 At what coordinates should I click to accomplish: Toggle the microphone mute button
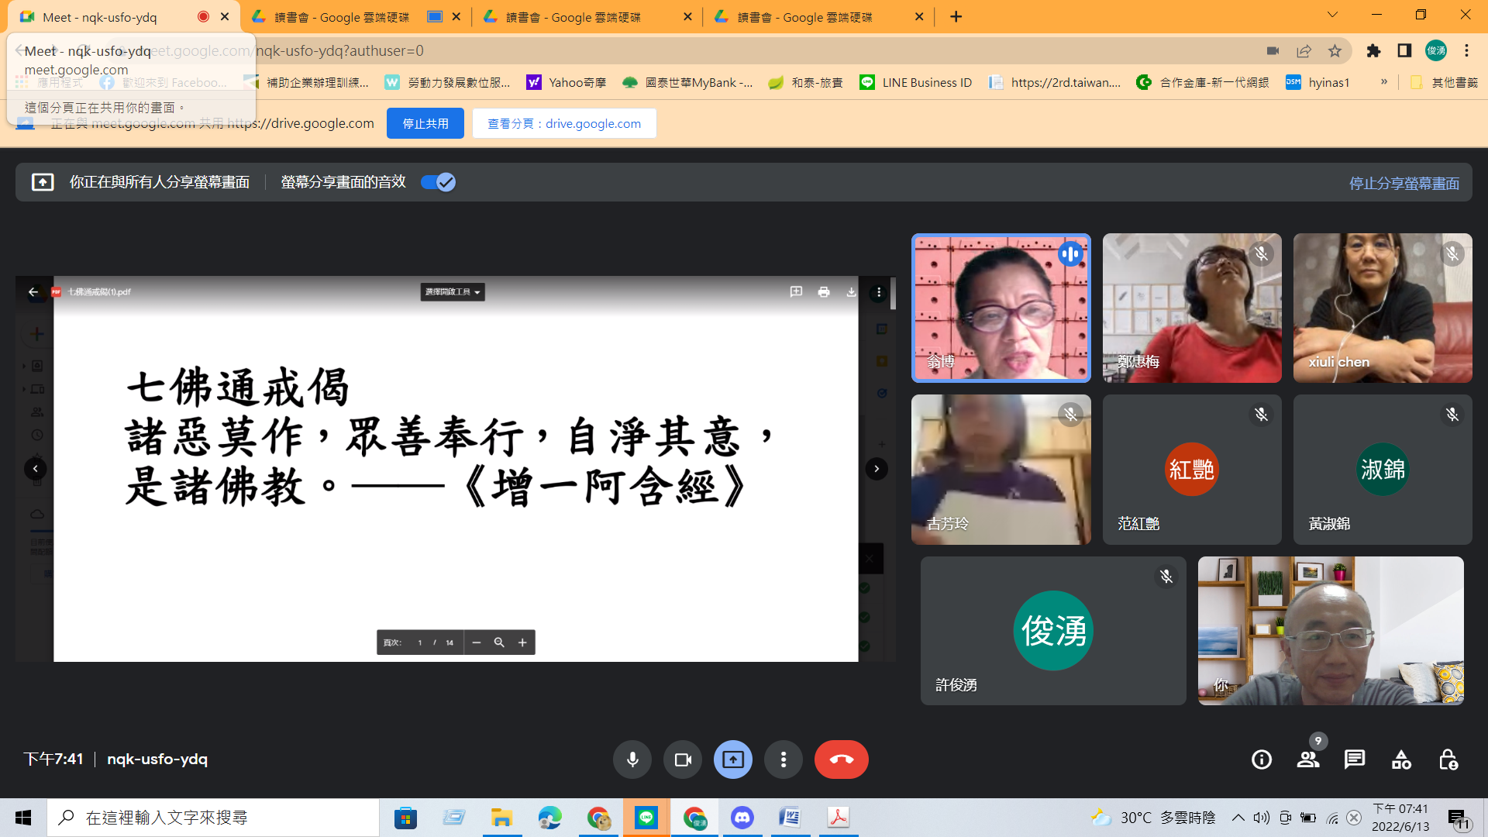tap(632, 759)
